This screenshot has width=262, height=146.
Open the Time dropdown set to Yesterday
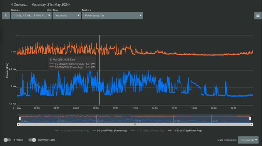pyautogui.click(x=67, y=16)
